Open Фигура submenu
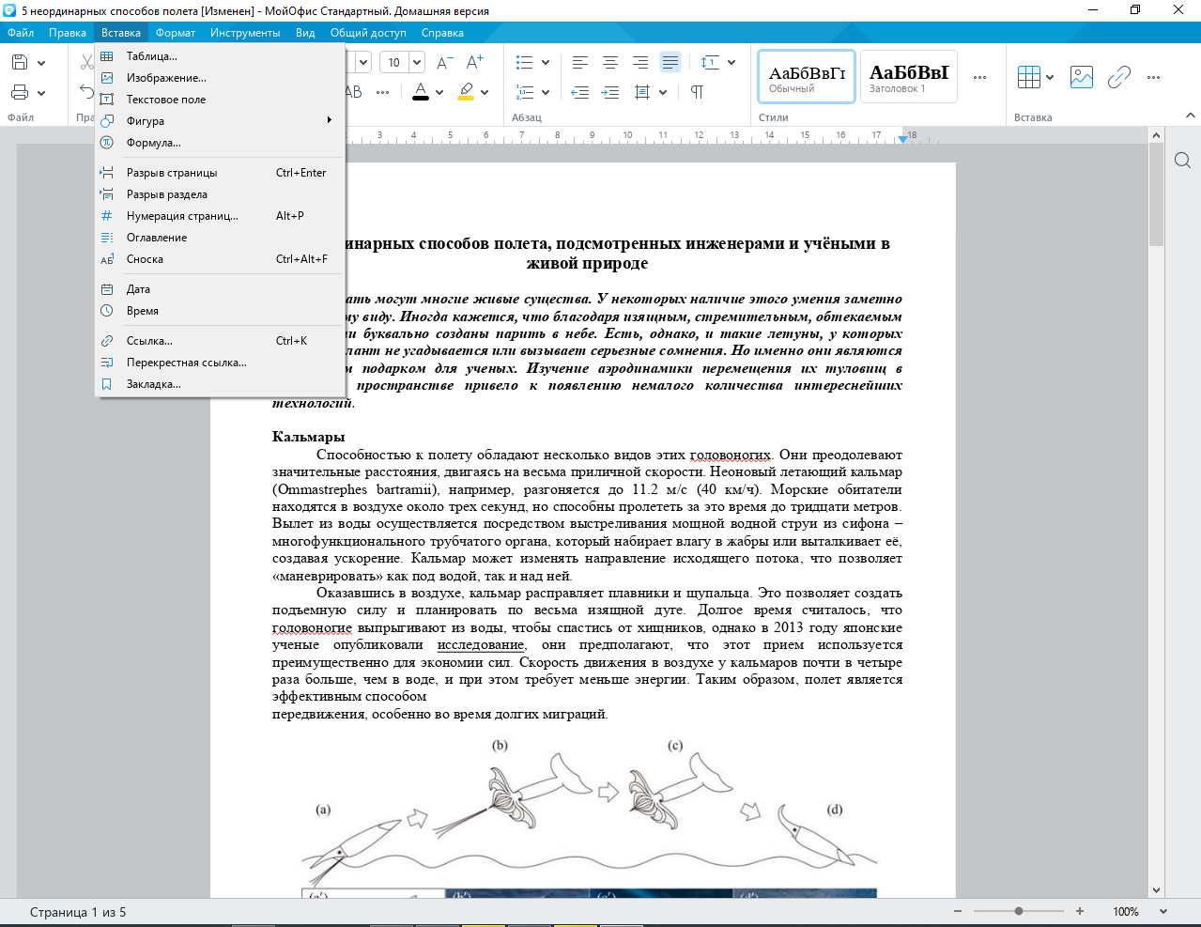This screenshot has height=927, width=1201. point(220,121)
